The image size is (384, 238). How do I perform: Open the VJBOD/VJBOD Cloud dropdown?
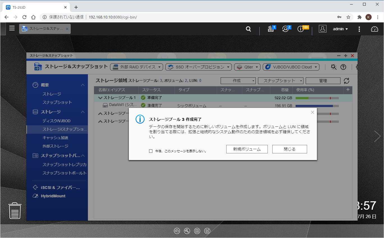[x=291, y=67]
